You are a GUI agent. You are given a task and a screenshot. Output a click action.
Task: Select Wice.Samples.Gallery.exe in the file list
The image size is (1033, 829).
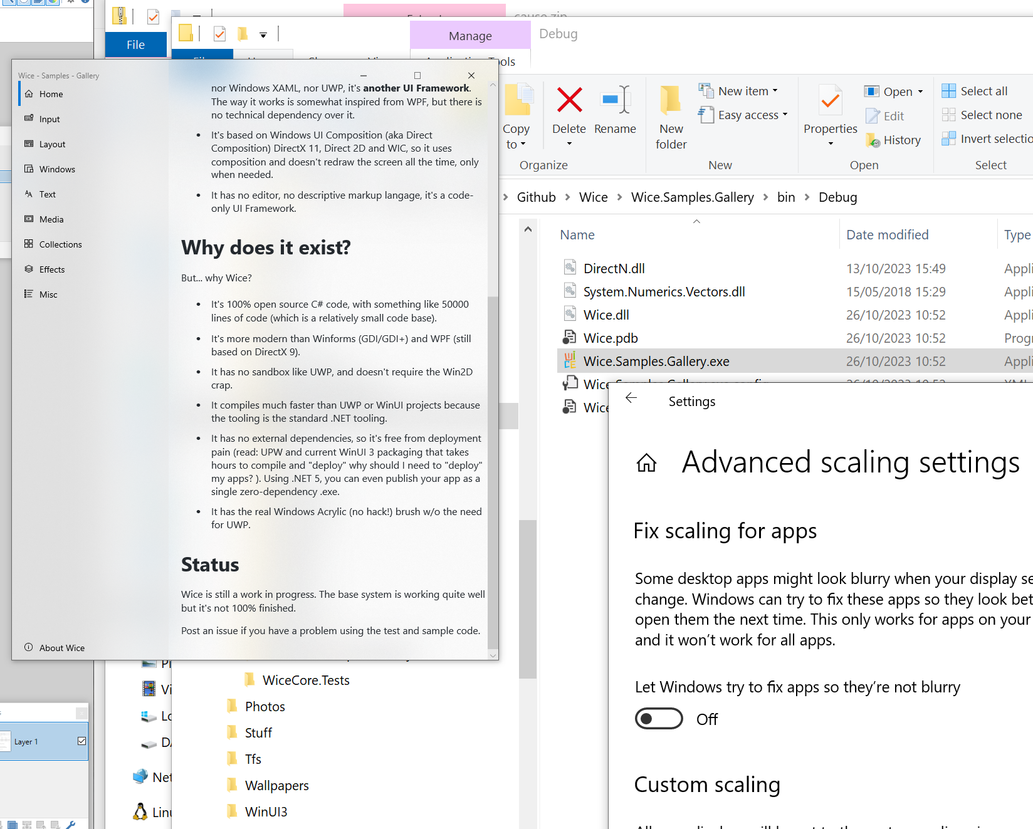click(x=656, y=361)
